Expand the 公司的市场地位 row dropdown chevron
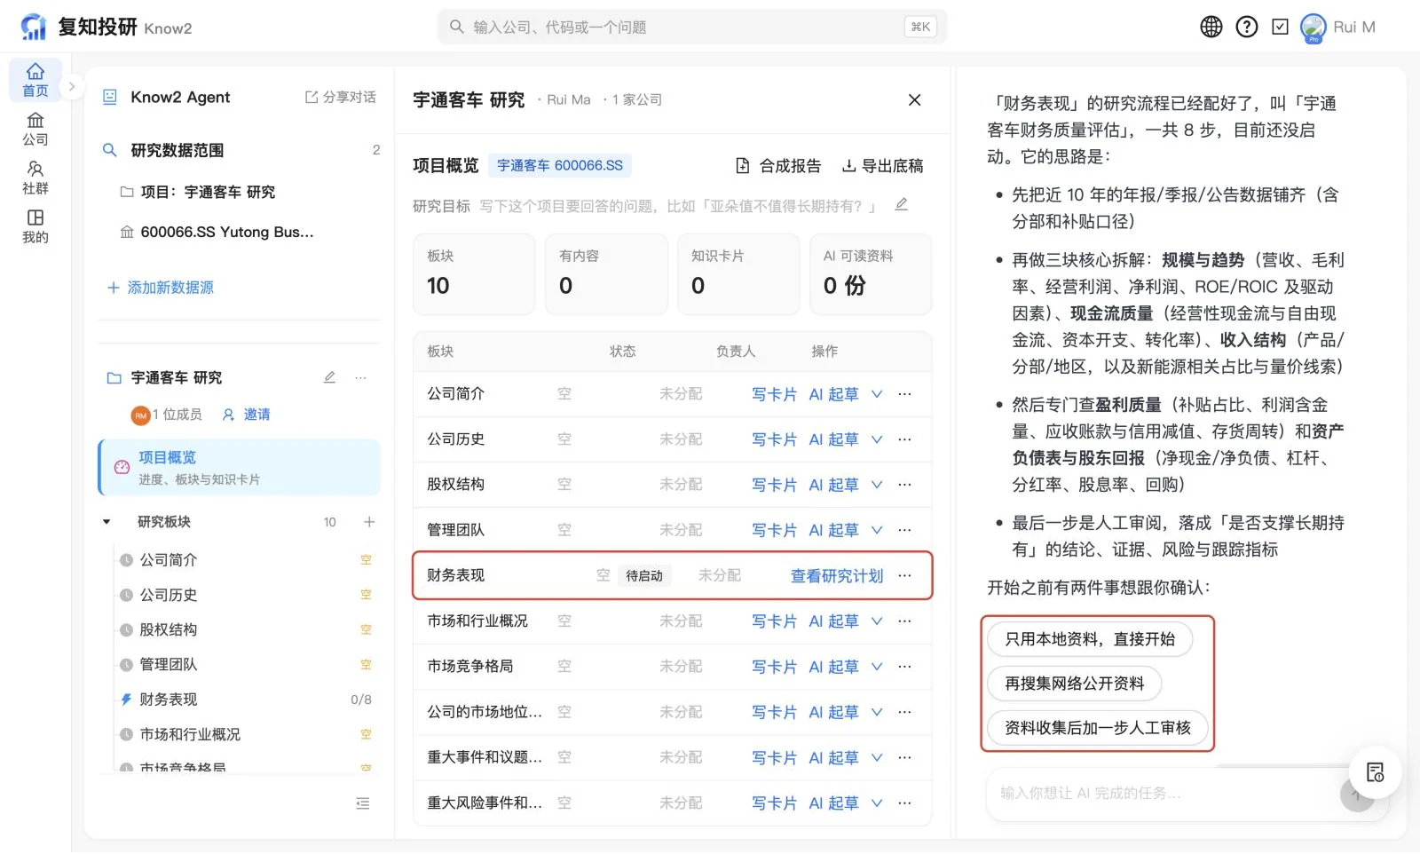 [x=877, y=712]
